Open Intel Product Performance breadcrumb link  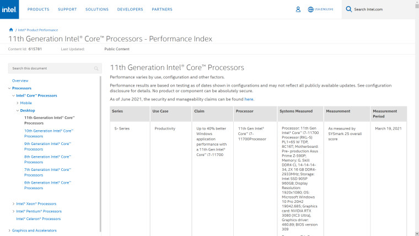pyautogui.click(x=38, y=30)
